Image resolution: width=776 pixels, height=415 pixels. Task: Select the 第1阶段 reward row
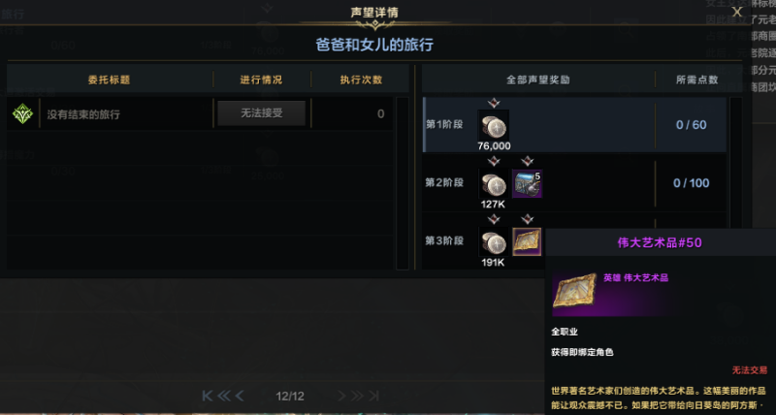tap(574, 125)
